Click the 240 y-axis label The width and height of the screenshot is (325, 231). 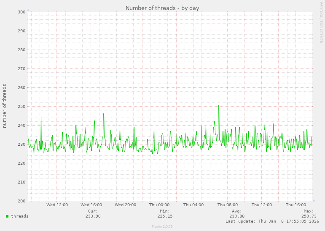(x=21, y=126)
